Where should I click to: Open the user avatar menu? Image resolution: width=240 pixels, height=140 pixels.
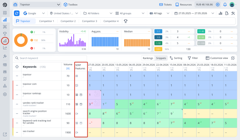coord(232,5)
